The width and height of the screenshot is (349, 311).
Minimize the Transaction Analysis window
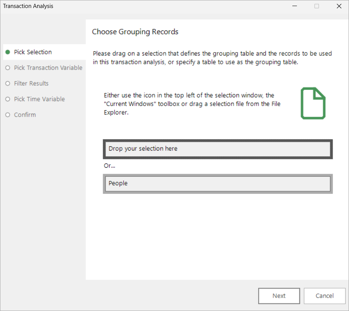(295, 6)
